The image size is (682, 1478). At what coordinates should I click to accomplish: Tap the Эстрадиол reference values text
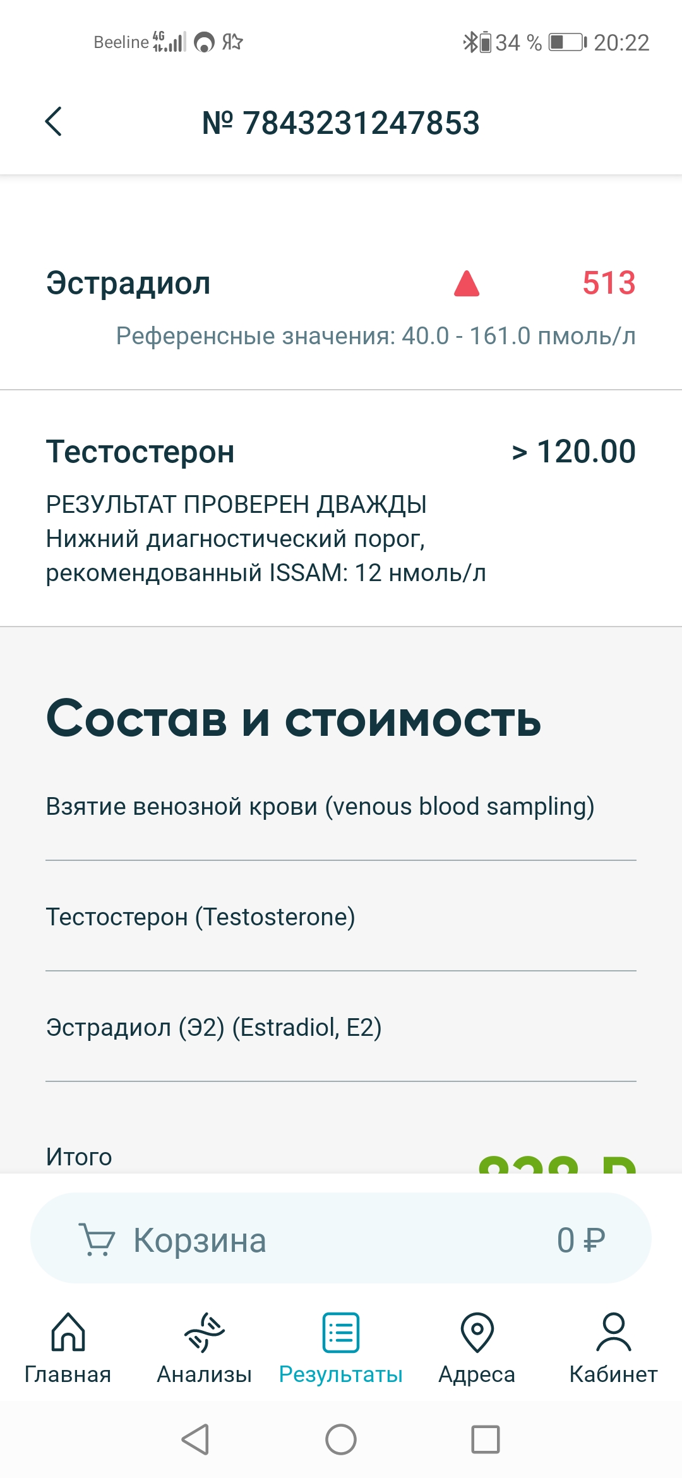tap(376, 336)
